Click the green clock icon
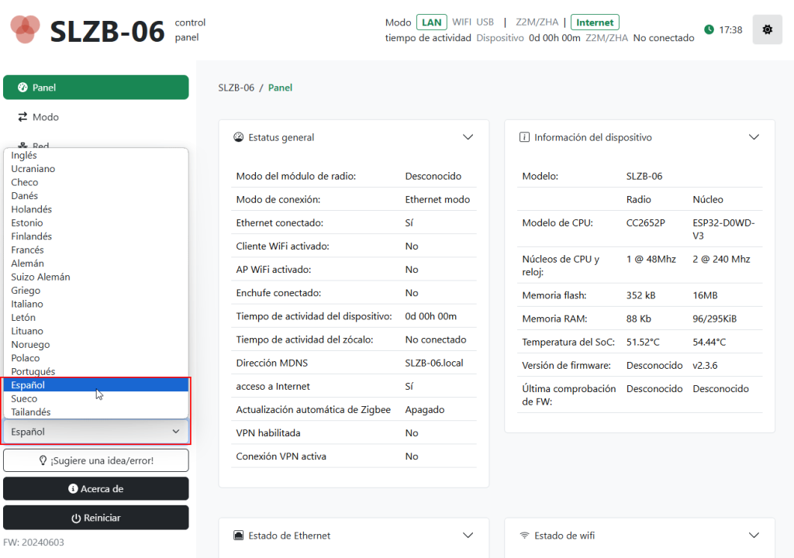794x558 pixels. (709, 29)
